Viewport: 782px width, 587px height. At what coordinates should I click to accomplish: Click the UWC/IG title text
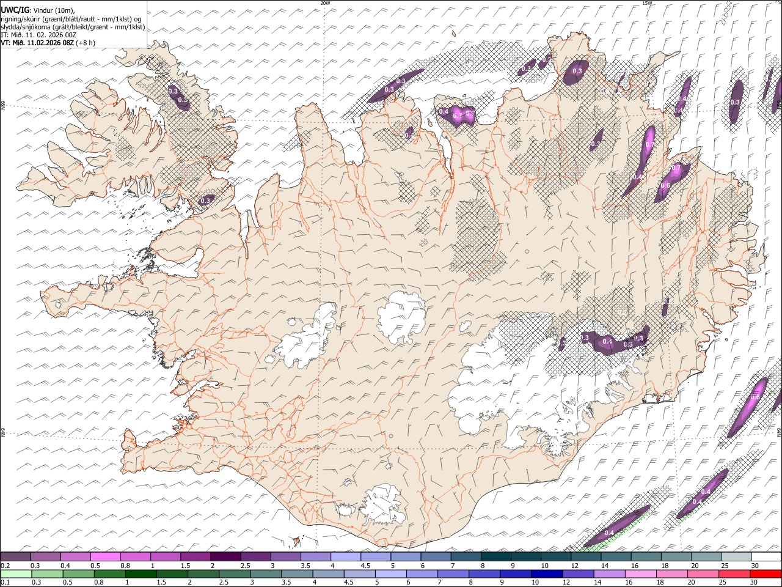[15, 10]
